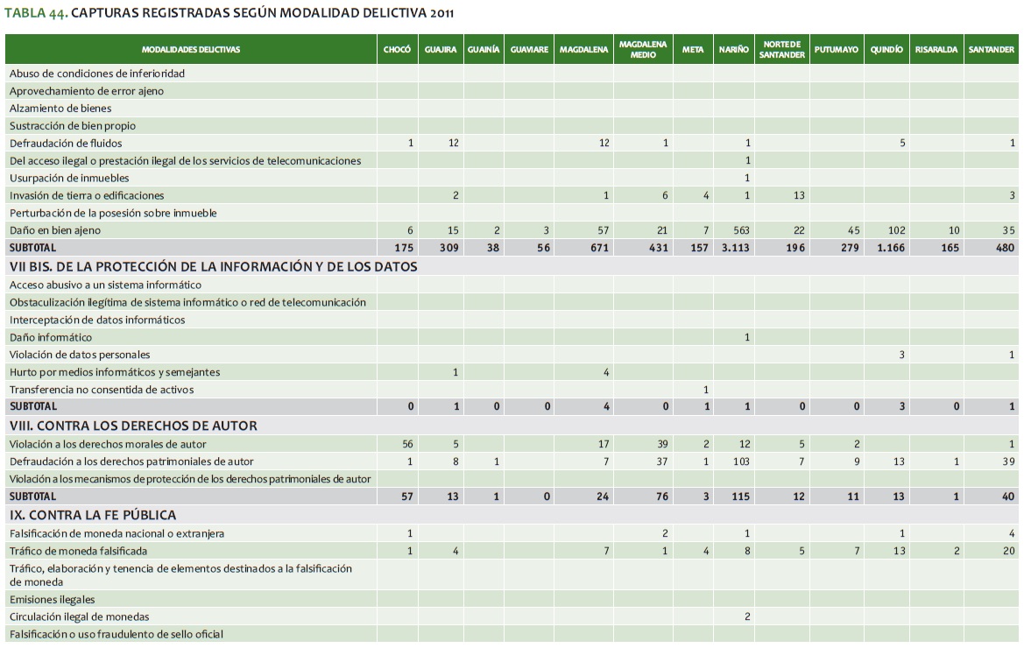Click the 'VIII. CONTRA LOS DERECHOS DE AUTOR' heading
The width and height of the screenshot is (1024, 648).
pyautogui.click(x=133, y=426)
